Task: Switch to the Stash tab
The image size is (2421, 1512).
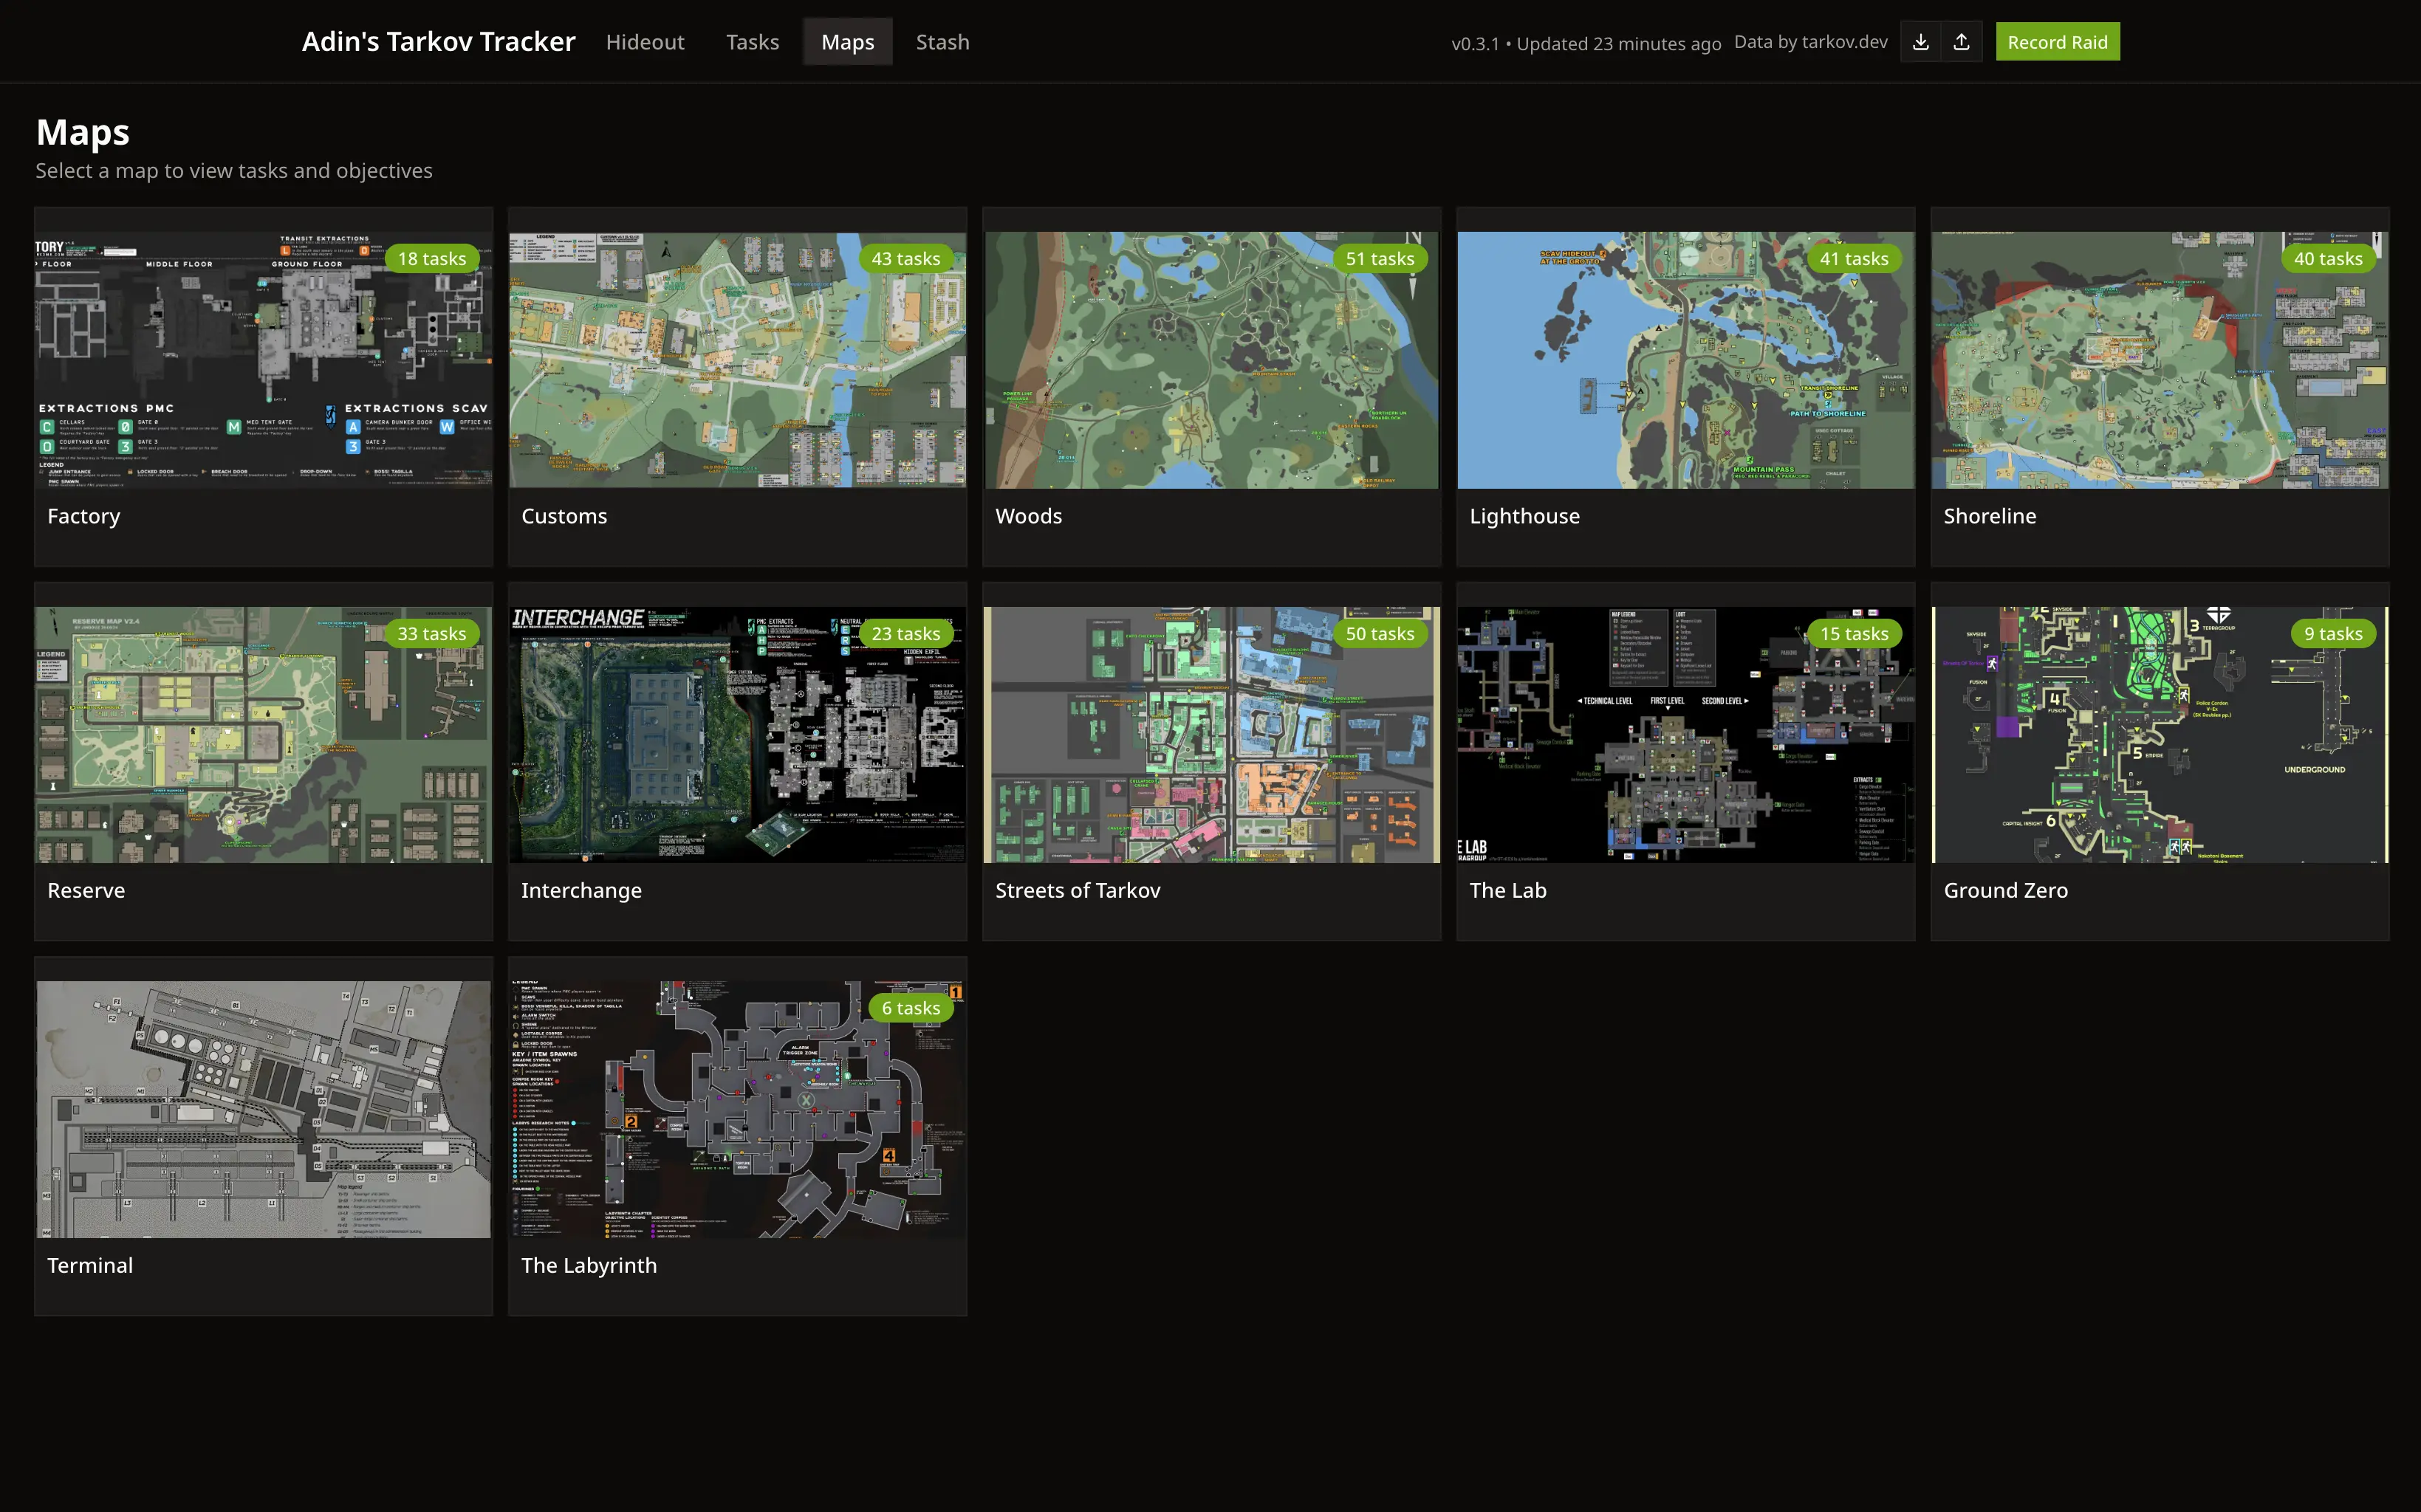Action: pos(942,41)
